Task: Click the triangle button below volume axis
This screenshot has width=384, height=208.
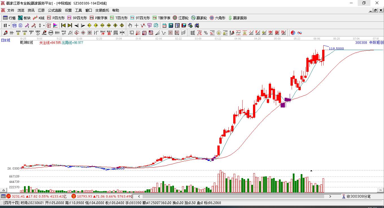Action: 4,190
